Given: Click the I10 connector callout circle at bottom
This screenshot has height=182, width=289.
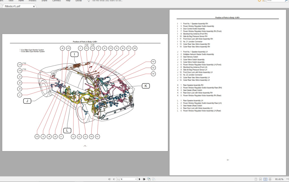Looking at the screenshot, I should [x=91, y=137].
